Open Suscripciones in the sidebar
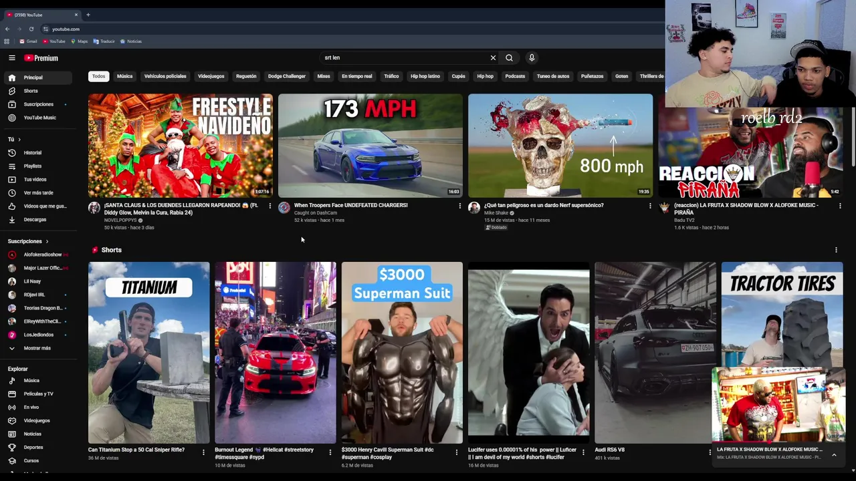Viewport: 856px width, 481px height. tap(37, 104)
